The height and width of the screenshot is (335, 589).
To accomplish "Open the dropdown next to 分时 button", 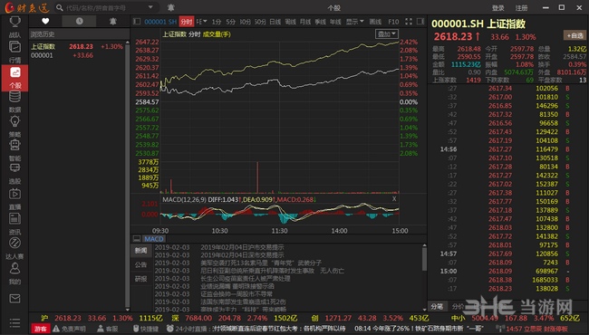I will click(x=202, y=22).
